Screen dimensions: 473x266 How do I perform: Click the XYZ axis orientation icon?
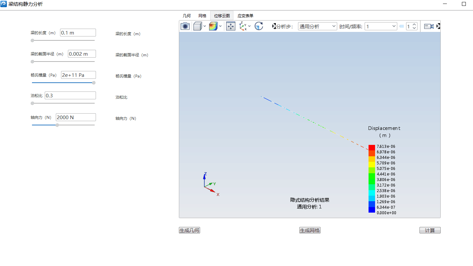coord(243,26)
